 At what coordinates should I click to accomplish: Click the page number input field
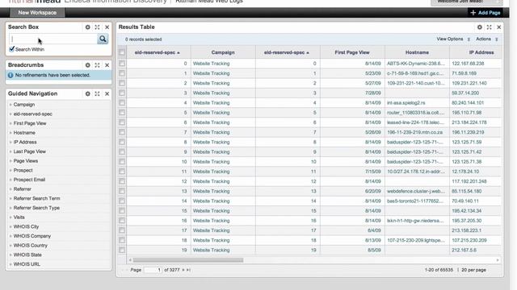[x=153, y=270]
